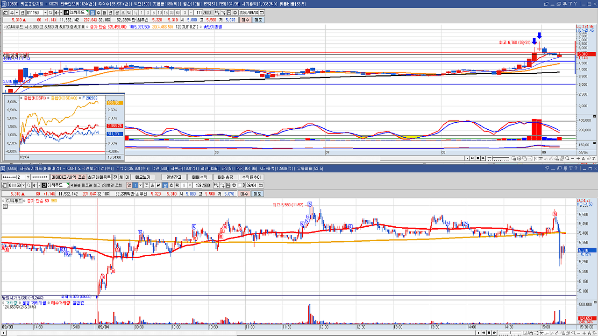
Task: Click 매수 buy button in the bottom chart
Action: (244, 193)
